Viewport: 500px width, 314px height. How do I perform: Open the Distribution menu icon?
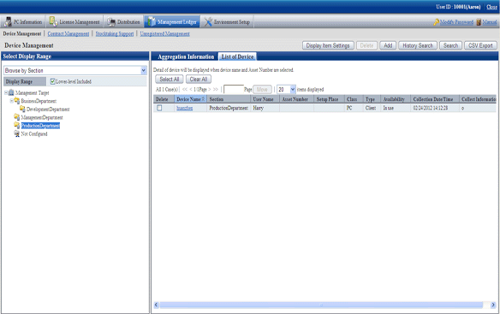111,21
